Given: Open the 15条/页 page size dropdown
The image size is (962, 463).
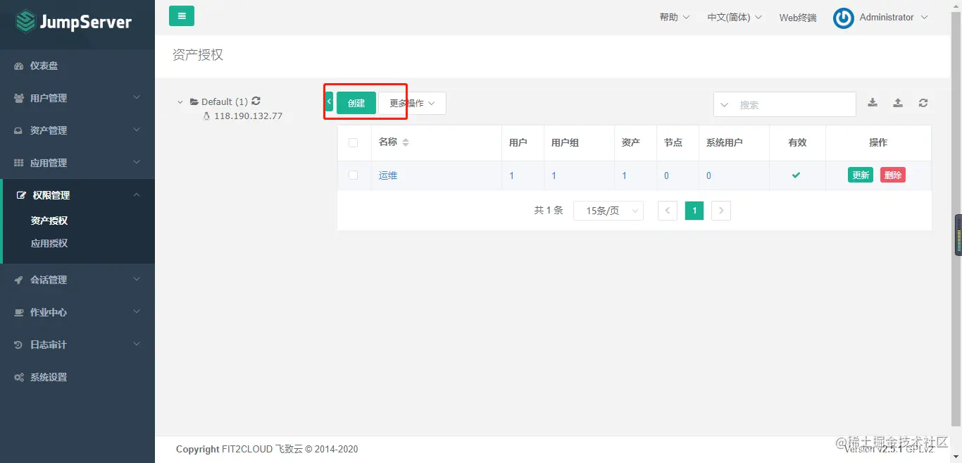Looking at the screenshot, I should pos(608,211).
